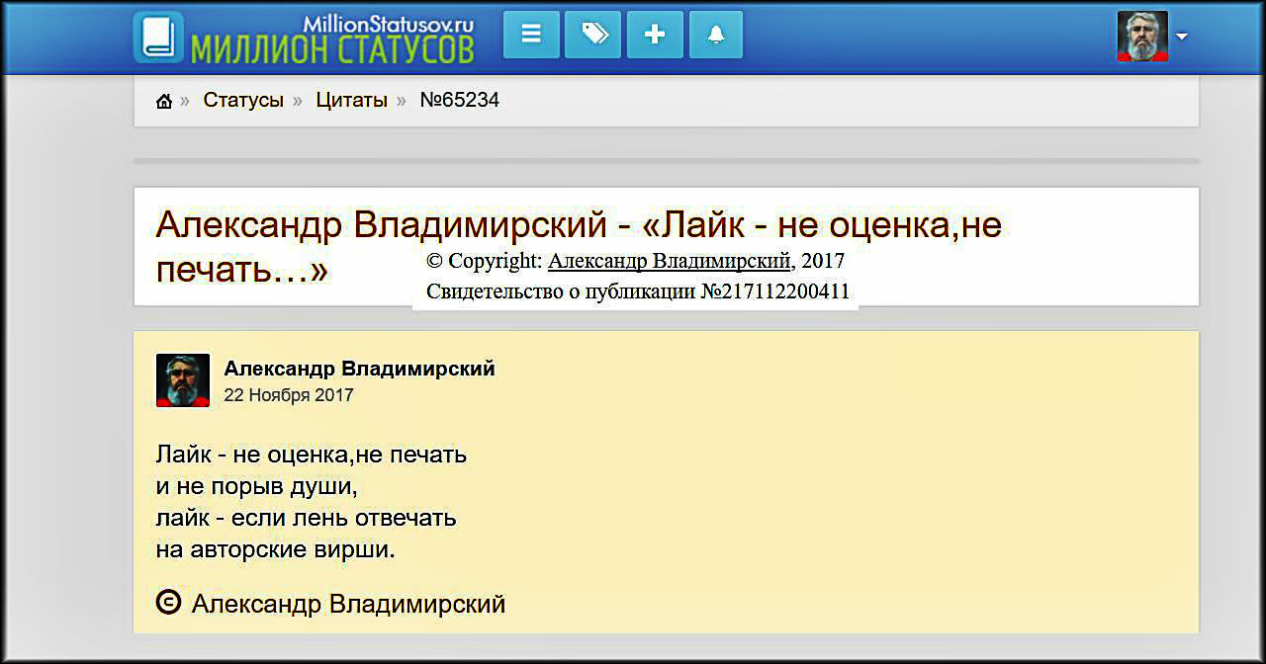This screenshot has width=1266, height=664.
Task: Click the 'МИЛЛИОН СТАТУСОВ' site title
Action: [332, 48]
